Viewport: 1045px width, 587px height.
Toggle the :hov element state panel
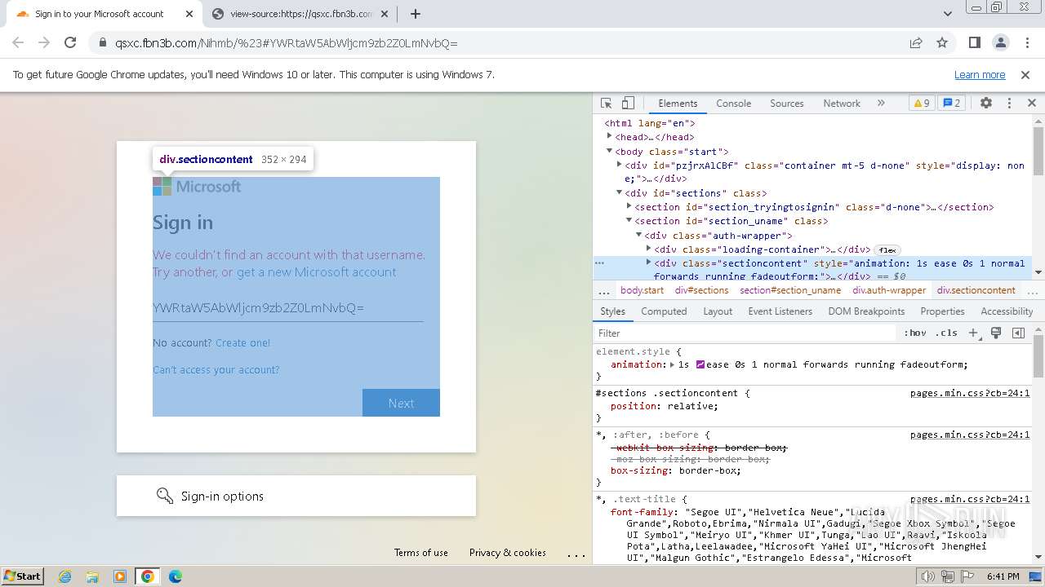click(x=915, y=333)
